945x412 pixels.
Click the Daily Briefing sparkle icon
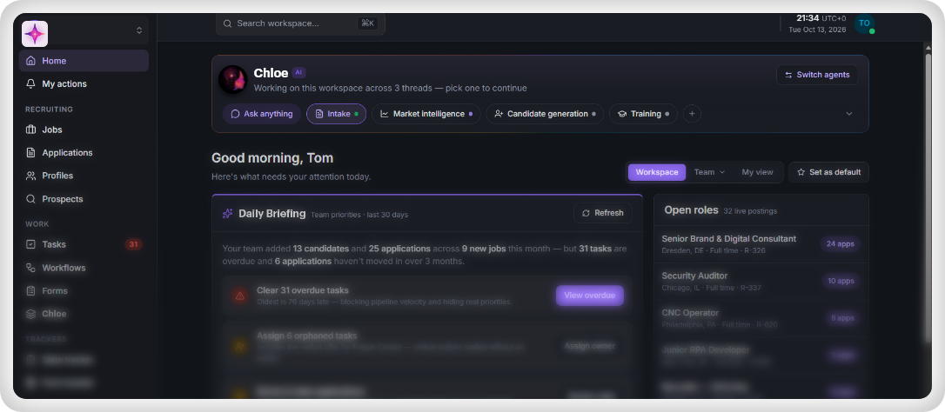pos(227,213)
